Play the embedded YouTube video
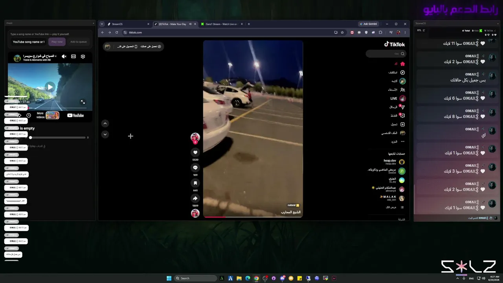Viewport: 503px width, 283px height. pos(50,87)
